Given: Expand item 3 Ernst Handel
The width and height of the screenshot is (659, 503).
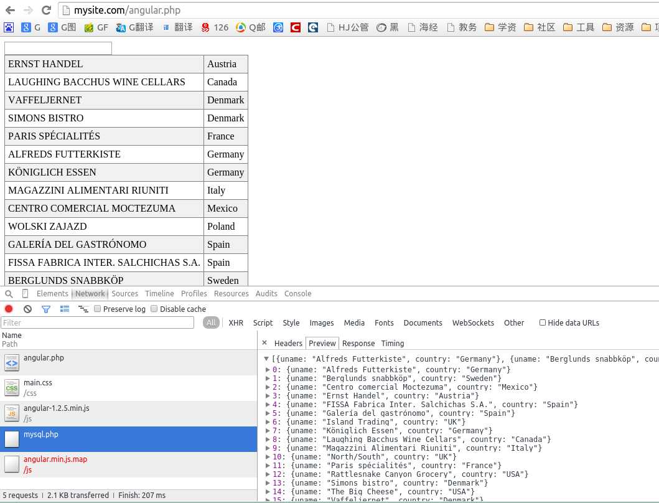Looking at the screenshot, I should coord(268,396).
